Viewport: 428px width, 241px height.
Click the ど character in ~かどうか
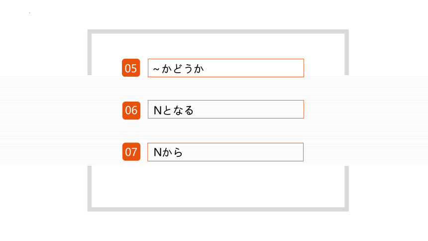point(178,69)
